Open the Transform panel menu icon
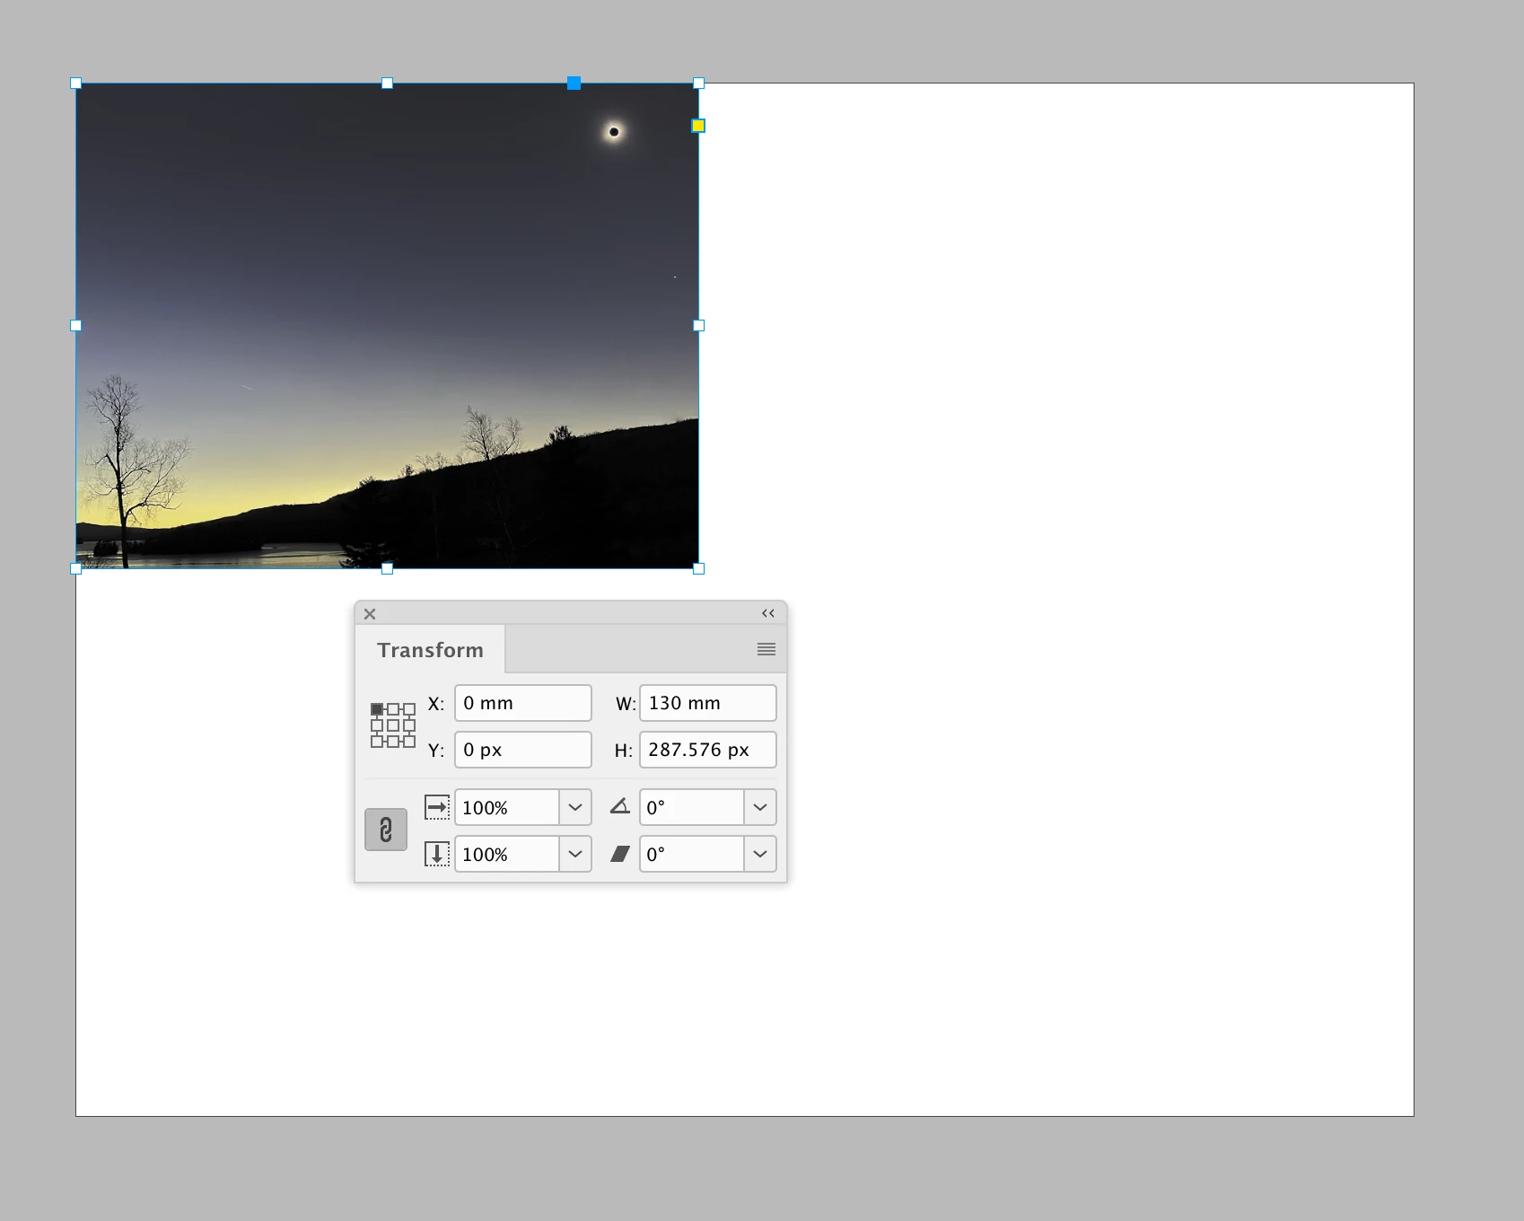Screen dimensions: 1524x1221 (766, 649)
